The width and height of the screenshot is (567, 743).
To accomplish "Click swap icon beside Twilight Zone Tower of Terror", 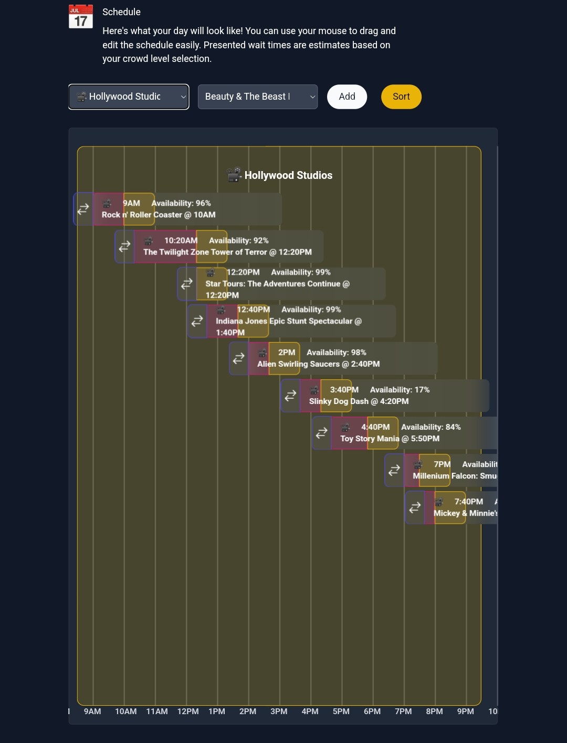I will coord(125,246).
